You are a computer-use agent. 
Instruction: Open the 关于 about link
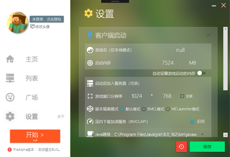[x=61, y=116]
